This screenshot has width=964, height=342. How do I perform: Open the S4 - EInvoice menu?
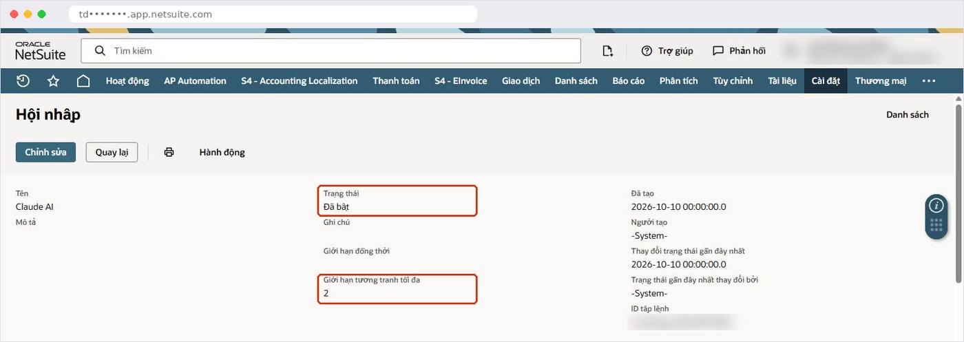[461, 81]
